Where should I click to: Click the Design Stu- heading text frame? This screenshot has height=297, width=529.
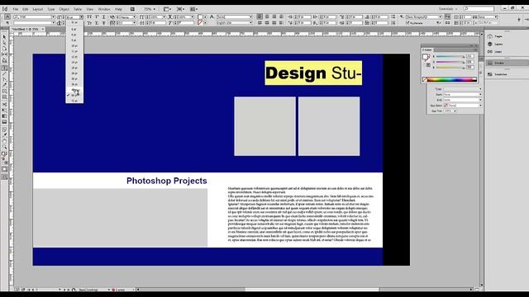click(313, 73)
